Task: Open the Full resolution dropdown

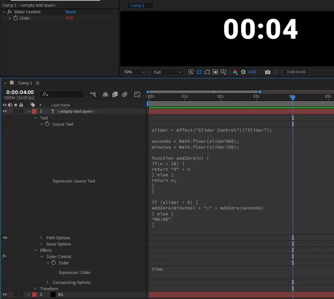Action: (167, 72)
